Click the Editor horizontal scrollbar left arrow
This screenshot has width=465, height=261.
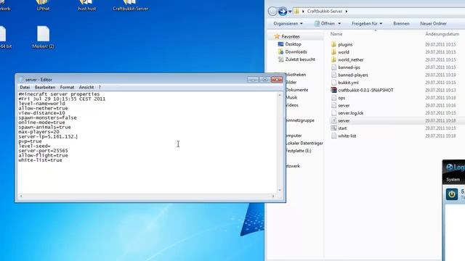pyautogui.click(x=21, y=196)
